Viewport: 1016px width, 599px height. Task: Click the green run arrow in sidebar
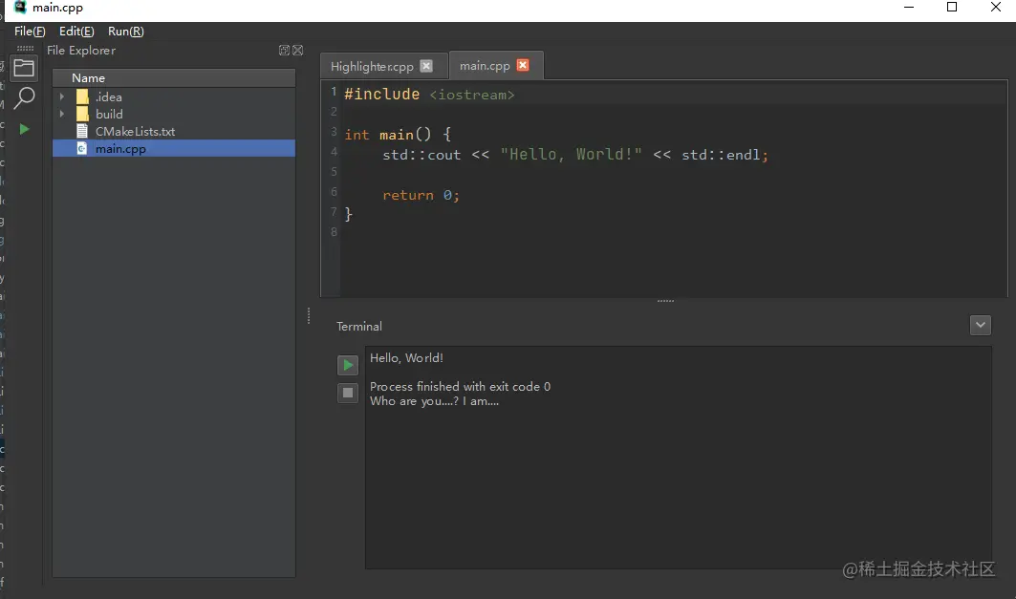(24, 130)
